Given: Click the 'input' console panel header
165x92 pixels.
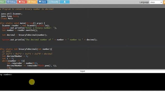Looking at the screenshot, I should (x=82, y=71).
